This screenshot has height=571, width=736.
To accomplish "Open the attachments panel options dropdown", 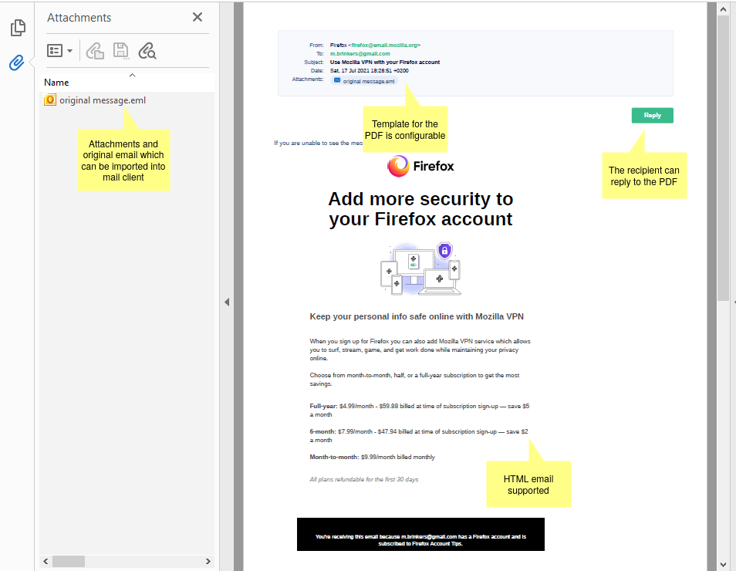I will pyautogui.click(x=59, y=51).
